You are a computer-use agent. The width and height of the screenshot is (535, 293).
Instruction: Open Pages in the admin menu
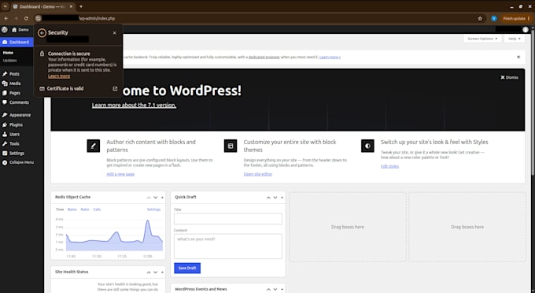coord(15,93)
